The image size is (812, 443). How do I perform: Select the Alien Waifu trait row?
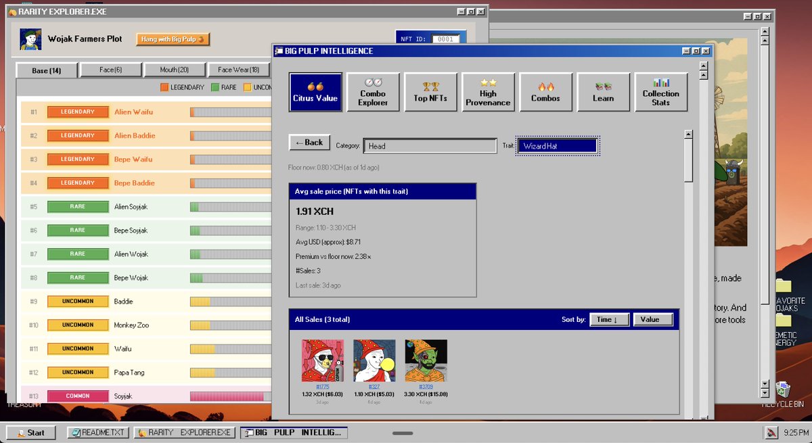point(145,112)
